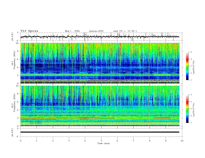Viewport: 205px width, 158px height.
Task: Click time axis tick label "8"
Action: [x=150, y=141]
